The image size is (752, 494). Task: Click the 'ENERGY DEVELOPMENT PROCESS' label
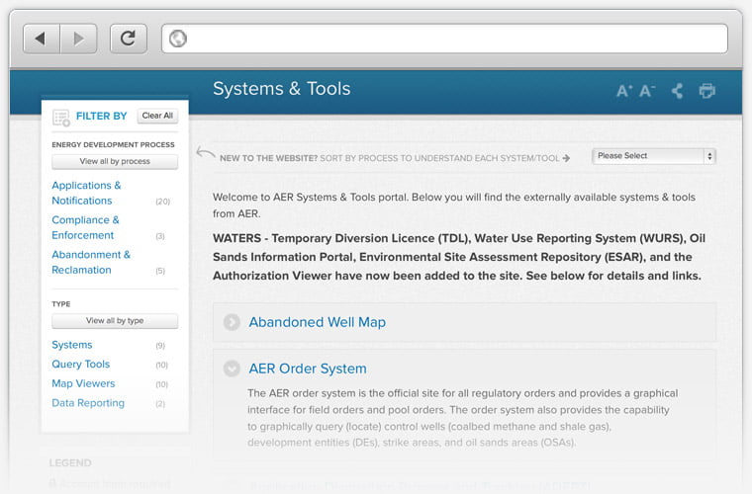(x=113, y=144)
